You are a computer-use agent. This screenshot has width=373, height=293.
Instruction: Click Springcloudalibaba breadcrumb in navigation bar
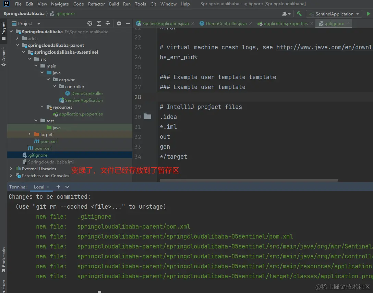[x=24, y=14]
